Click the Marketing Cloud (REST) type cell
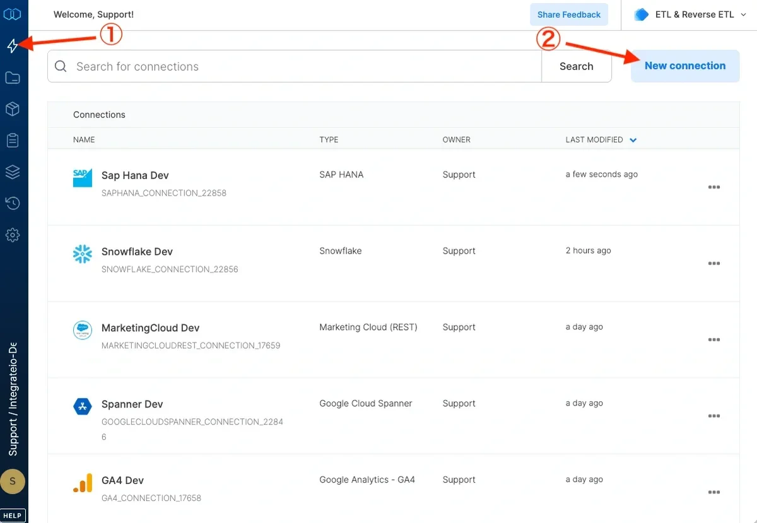The image size is (757, 523). (368, 327)
